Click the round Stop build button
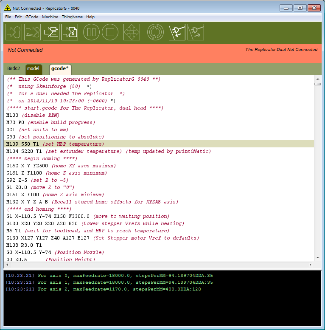The width and height of the screenshot is (325, 330). coord(110,32)
